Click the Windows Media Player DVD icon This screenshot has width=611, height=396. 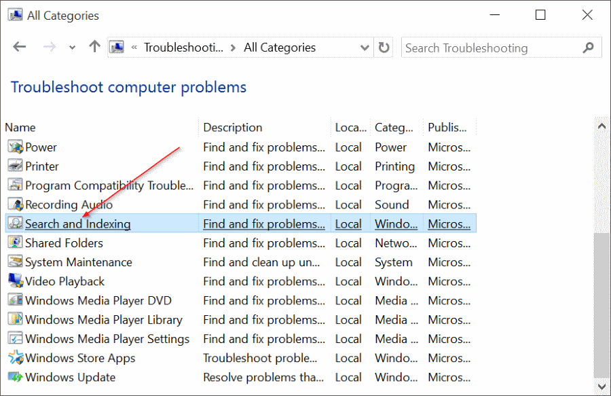coord(16,300)
